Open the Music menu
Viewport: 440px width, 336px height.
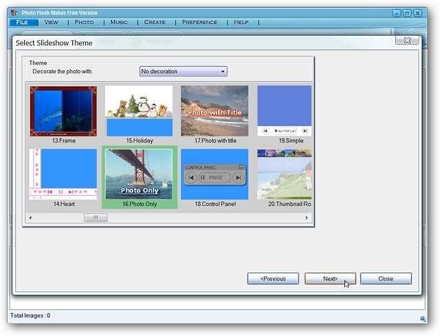[x=118, y=22]
